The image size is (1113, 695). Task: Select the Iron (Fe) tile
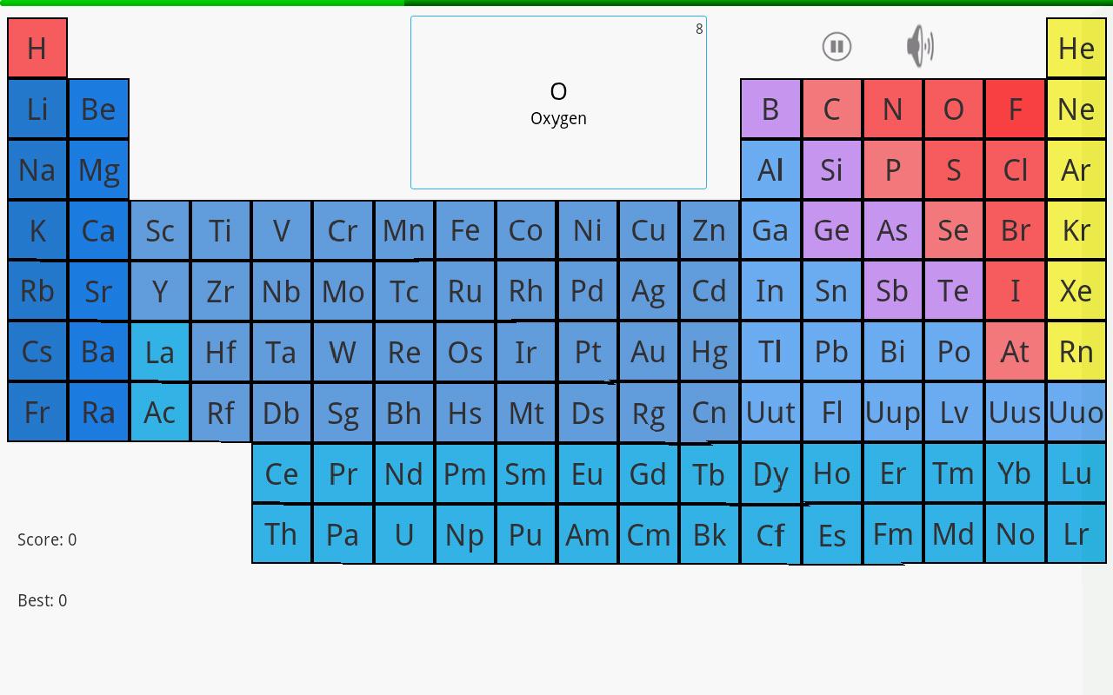[x=465, y=230]
